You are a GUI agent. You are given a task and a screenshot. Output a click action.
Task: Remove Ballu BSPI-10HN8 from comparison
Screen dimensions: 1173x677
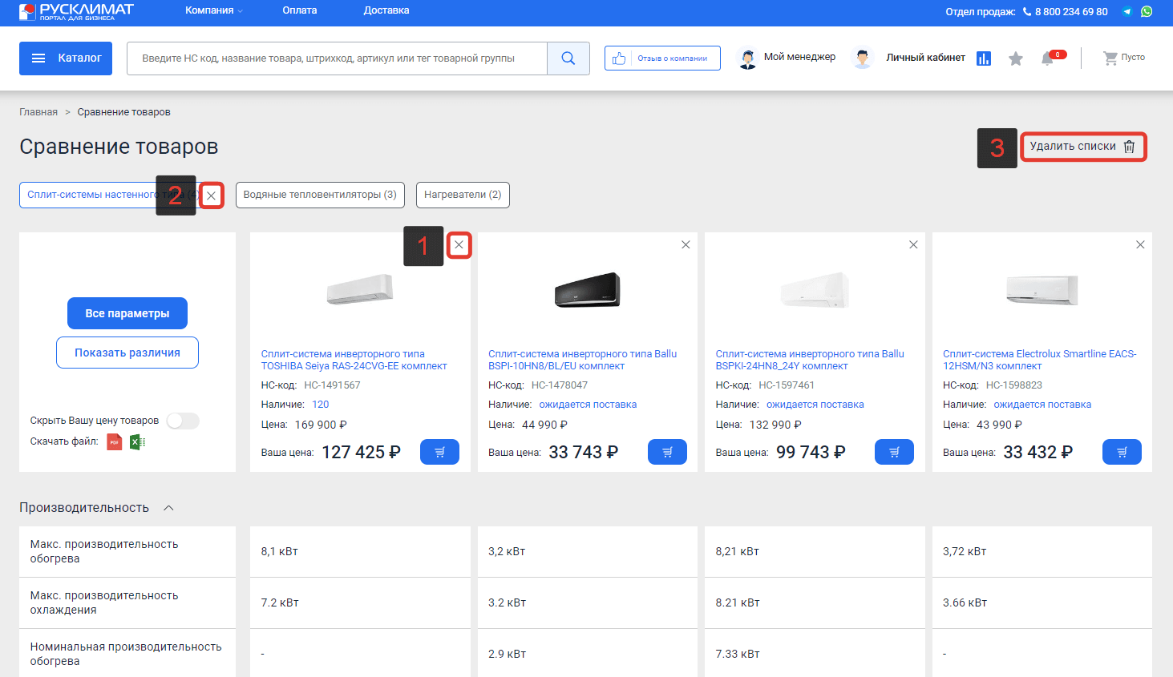click(686, 245)
